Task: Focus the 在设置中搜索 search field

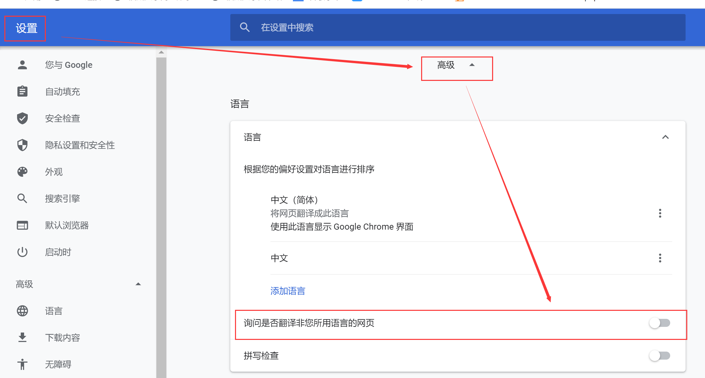Action: click(x=458, y=27)
